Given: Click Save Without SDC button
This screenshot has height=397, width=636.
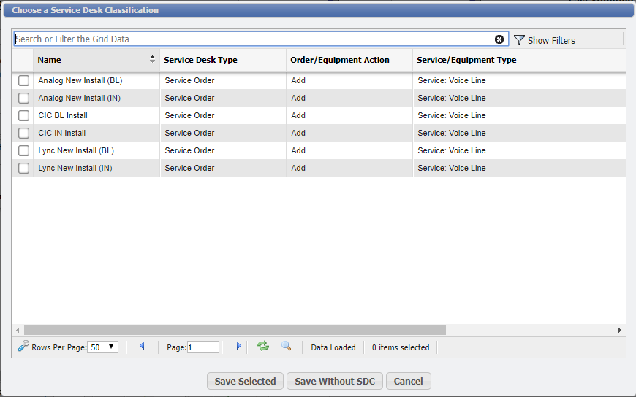Looking at the screenshot, I should pos(335,381).
